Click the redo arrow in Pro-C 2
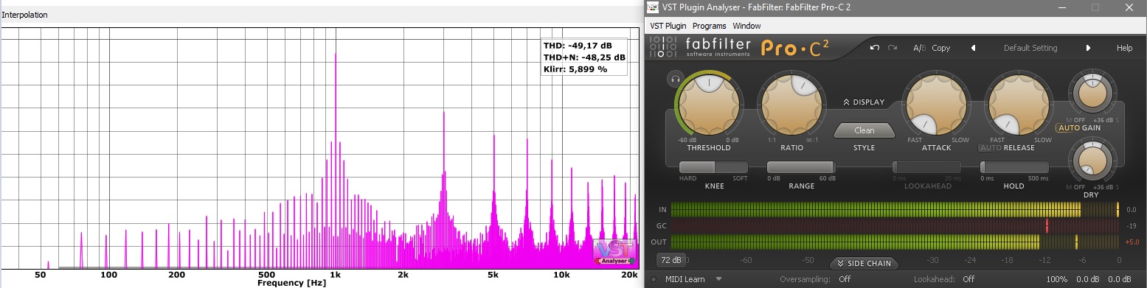The height and width of the screenshot is (288, 1147). 892,48
